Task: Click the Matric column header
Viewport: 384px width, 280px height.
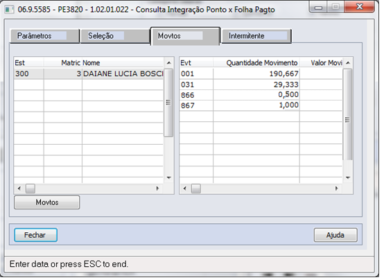Action: click(63, 62)
